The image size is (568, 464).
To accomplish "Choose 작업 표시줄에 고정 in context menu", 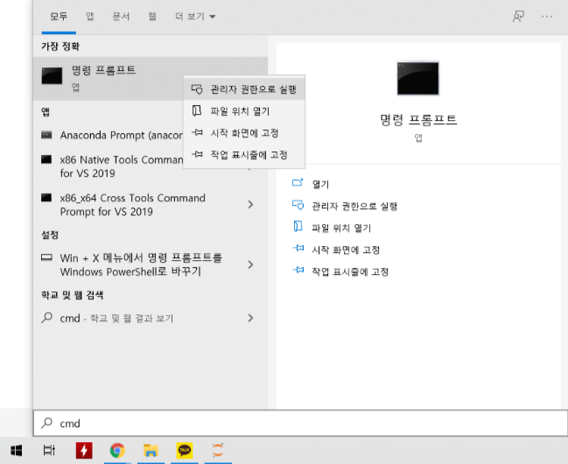I will click(244, 155).
